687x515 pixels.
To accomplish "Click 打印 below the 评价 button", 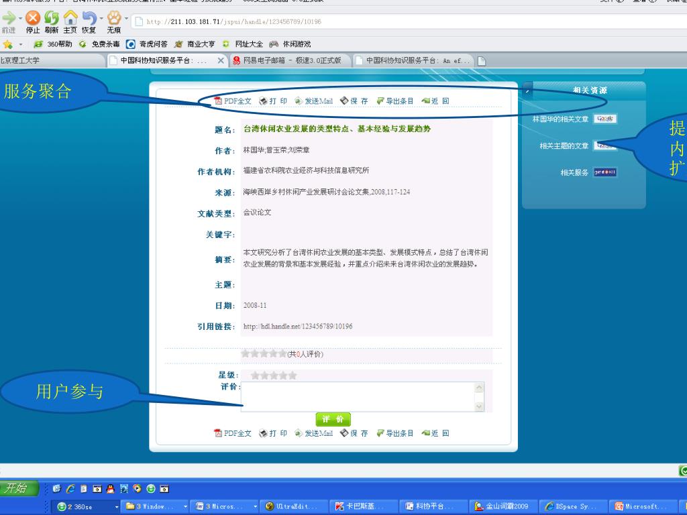I will [273, 433].
